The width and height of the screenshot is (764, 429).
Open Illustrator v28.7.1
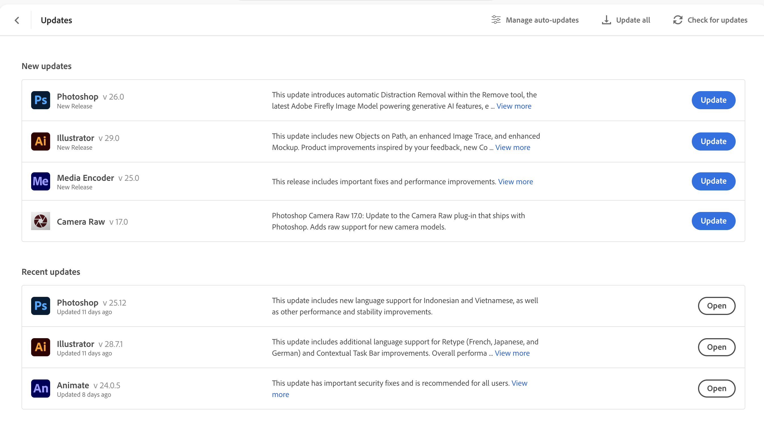(716, 347)
